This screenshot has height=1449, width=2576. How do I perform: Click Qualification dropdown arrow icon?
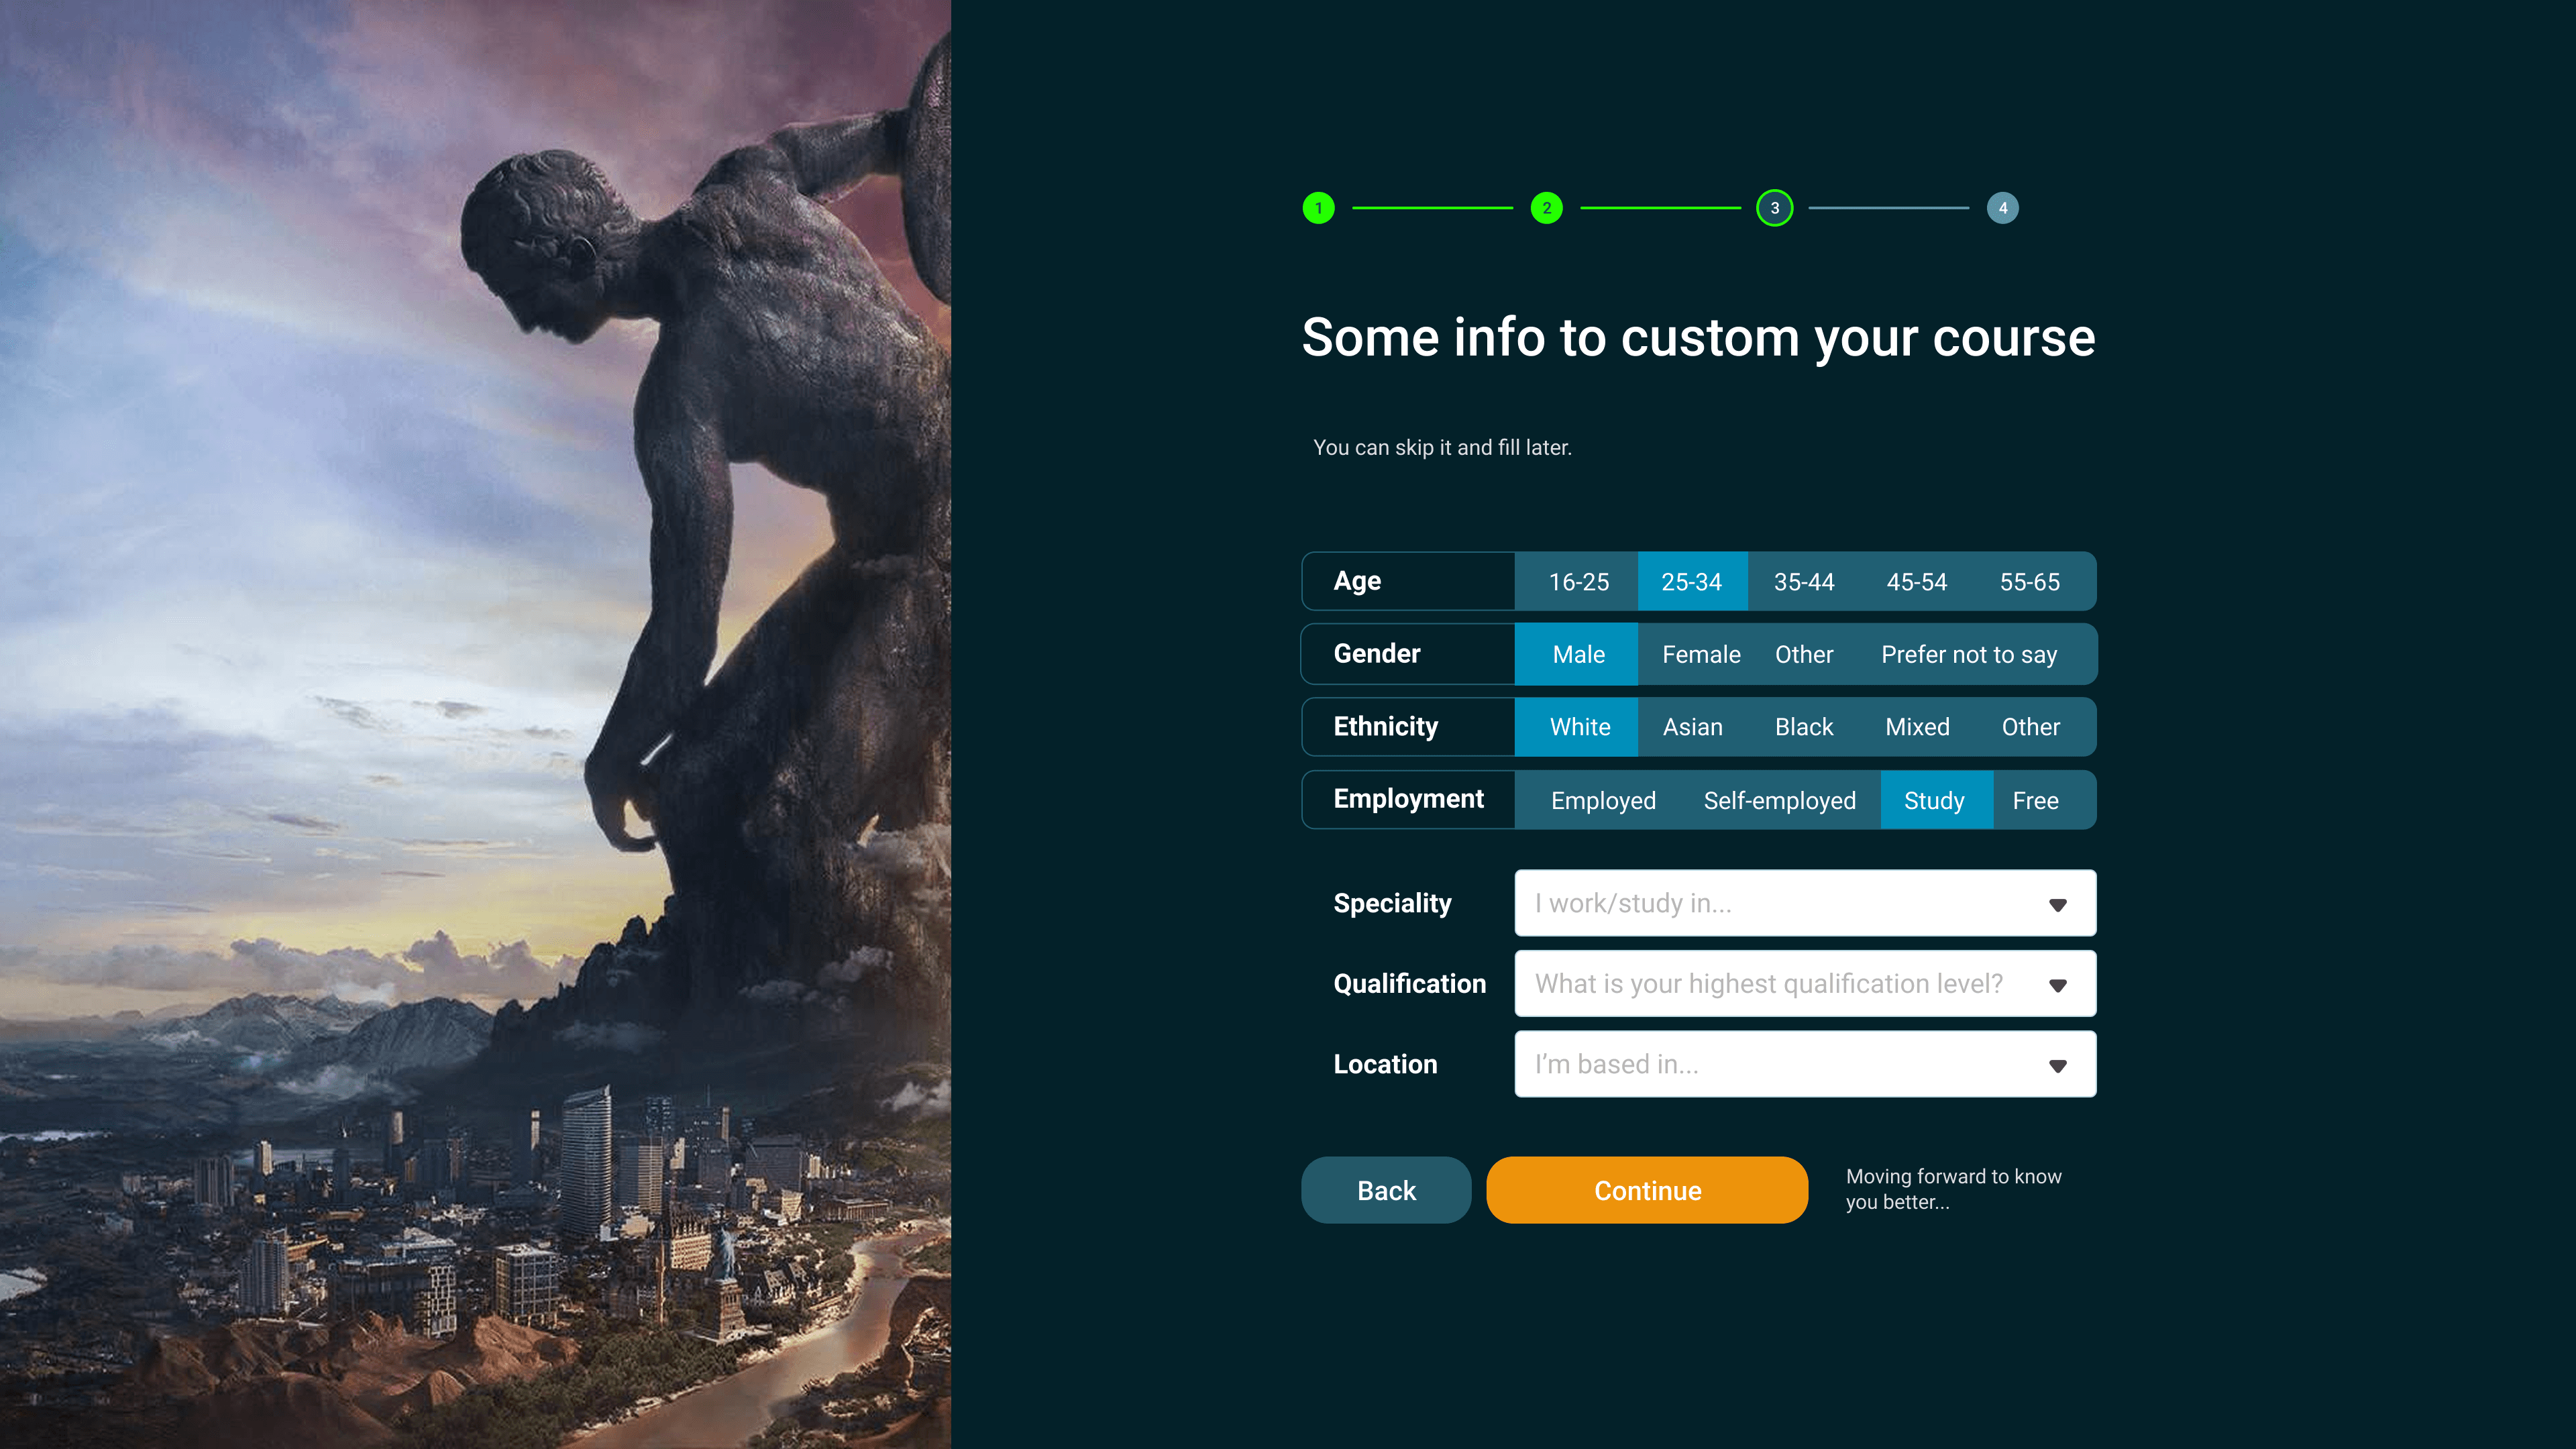2057,985
